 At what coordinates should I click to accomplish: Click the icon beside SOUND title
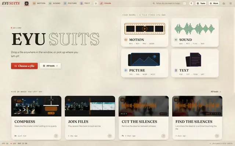pyautogui.click(x=176, y=40)
